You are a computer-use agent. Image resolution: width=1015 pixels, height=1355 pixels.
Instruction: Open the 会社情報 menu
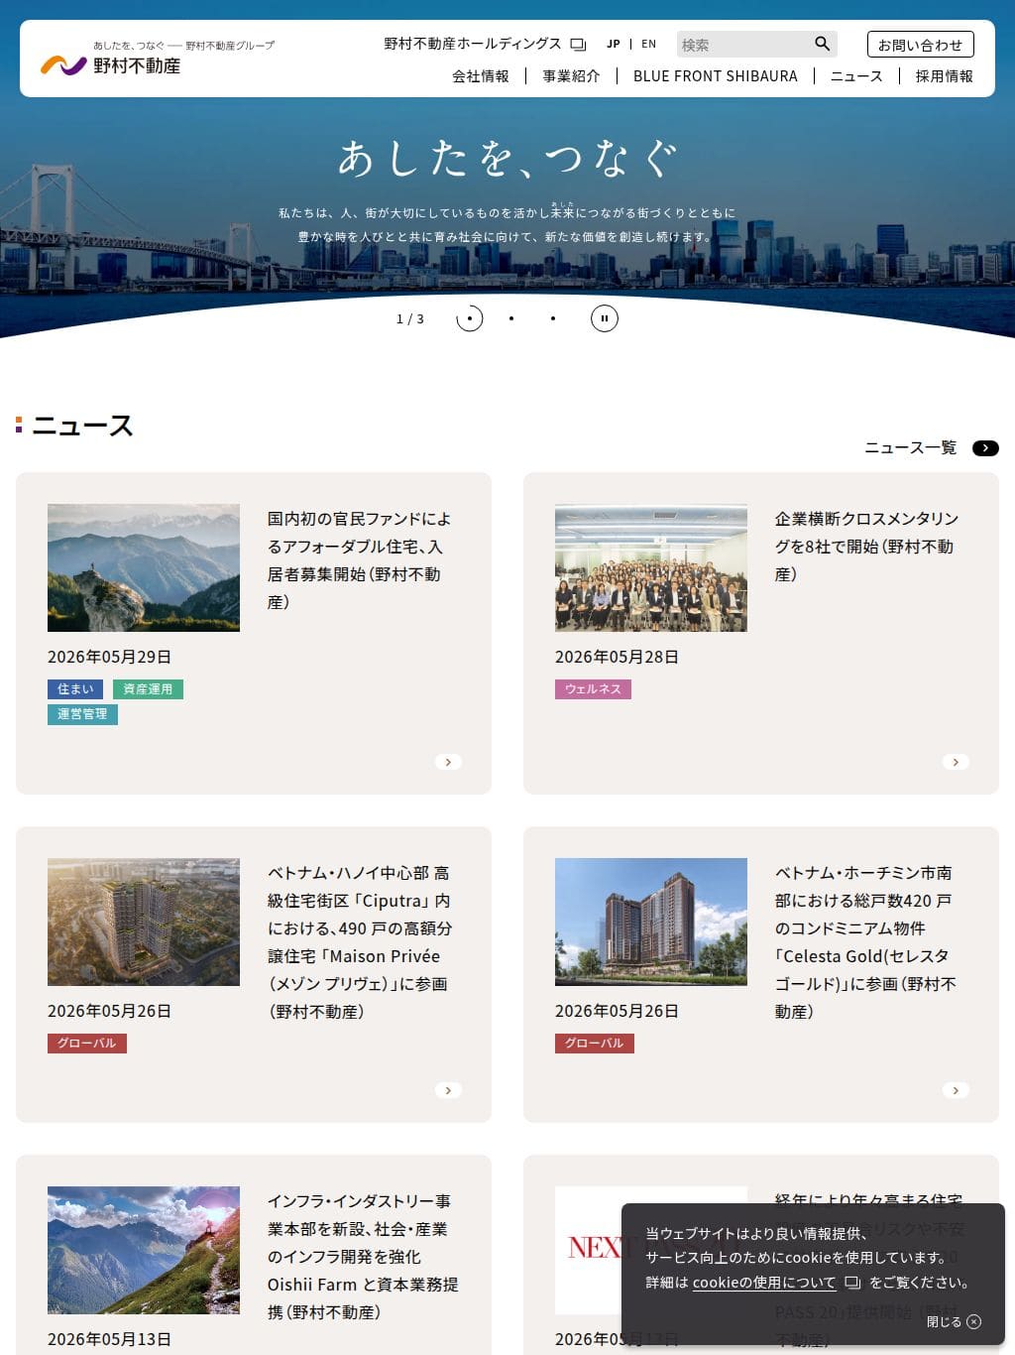point(481,76)
